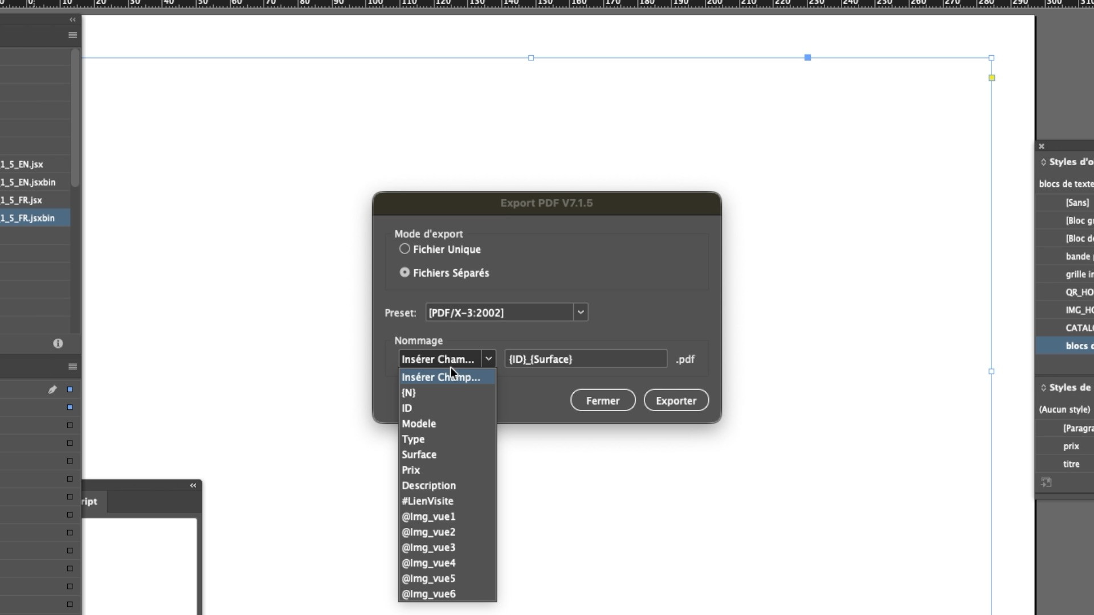Image resolution: width=1094 pixels, height=615 pixels.
Task: Choose Surface from the field list
Action: coord(419,454)
